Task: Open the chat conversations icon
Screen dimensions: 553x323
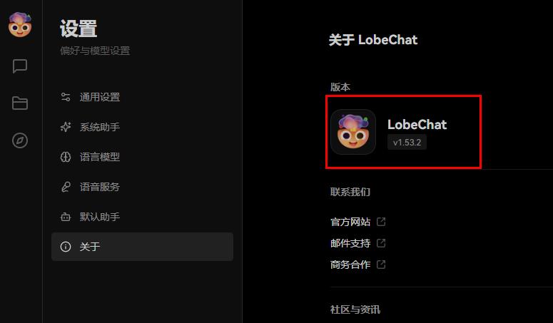Action: click(x=20, y=66)
